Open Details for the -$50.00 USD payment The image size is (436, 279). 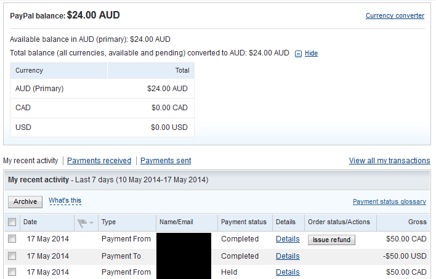click(288, 256)
